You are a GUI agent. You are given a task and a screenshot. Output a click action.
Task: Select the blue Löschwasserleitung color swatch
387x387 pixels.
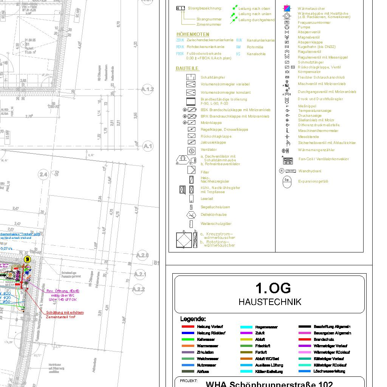click(305, 372)
